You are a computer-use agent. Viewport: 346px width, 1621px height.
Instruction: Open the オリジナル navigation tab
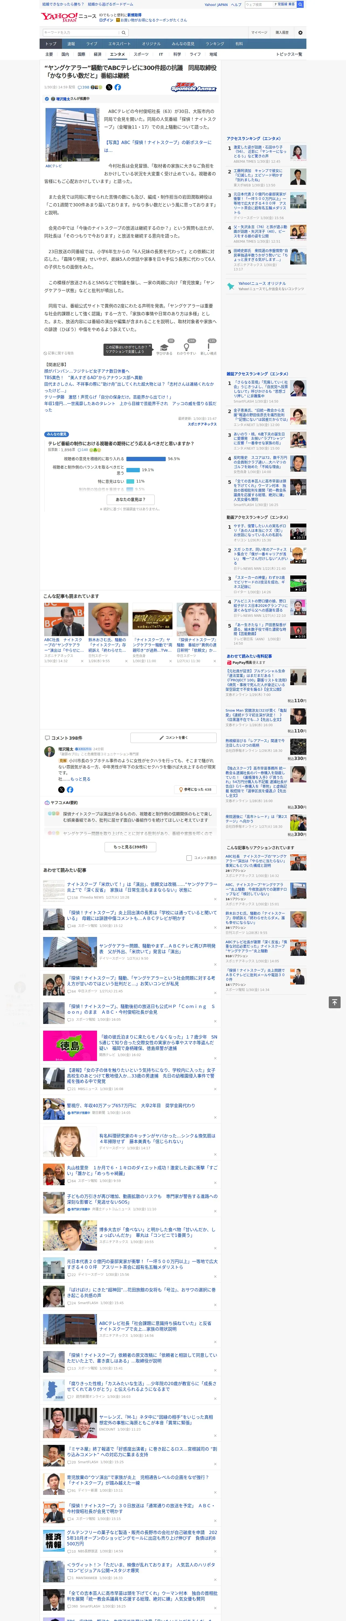click(x=151, y=44)
